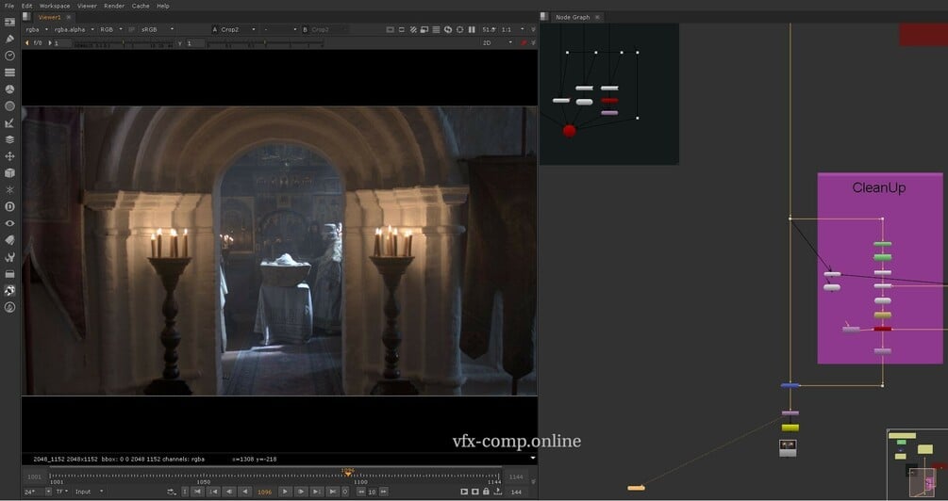Image resolution: width=948 pixels, height=501 pixels.
Task: Set out point with the O button
Action: 344,492
